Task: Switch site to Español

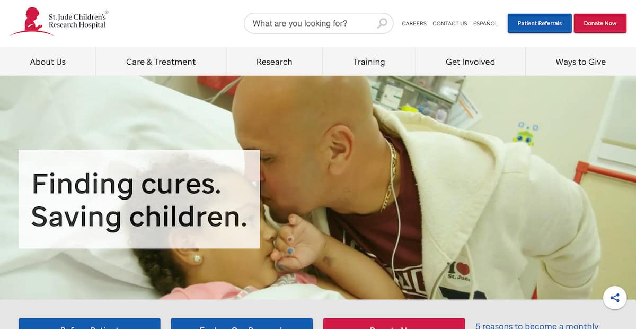Action: pos(485,23)
